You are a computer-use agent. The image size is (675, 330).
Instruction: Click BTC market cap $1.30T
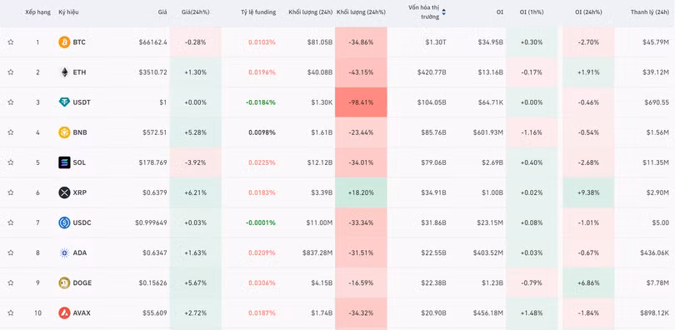tap(436, 42)
